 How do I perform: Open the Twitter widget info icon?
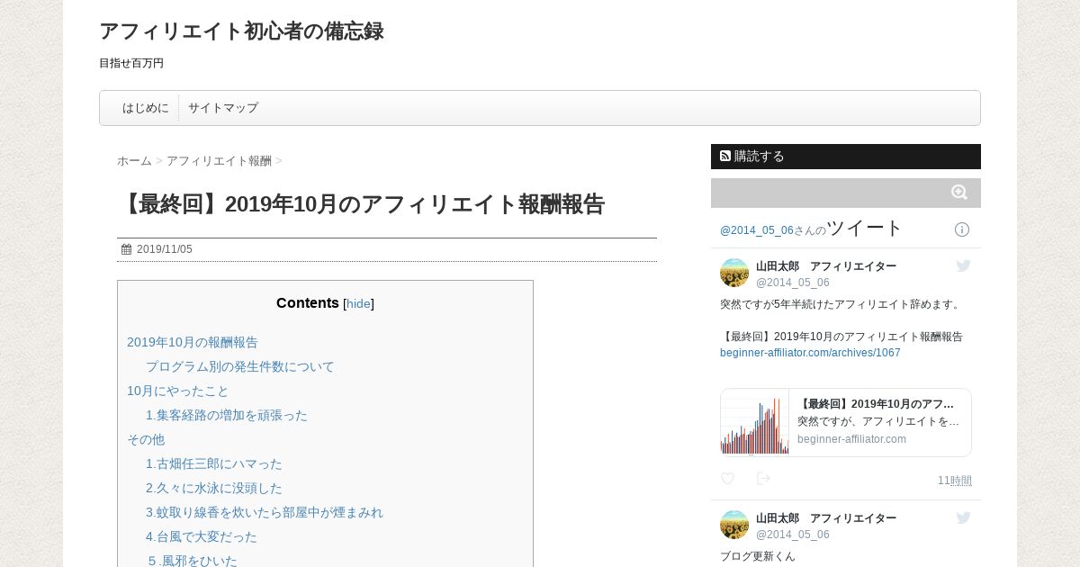[x=962, y=229]
